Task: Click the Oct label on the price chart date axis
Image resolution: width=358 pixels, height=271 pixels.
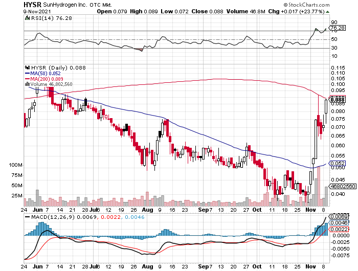Action: pos(257,210)
